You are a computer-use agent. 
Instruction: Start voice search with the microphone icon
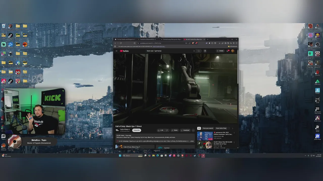click(205, 51)
